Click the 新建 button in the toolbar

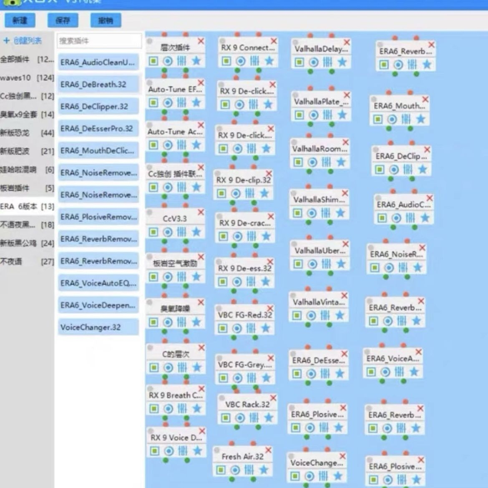pyautogui.click(x=20, y=20)
